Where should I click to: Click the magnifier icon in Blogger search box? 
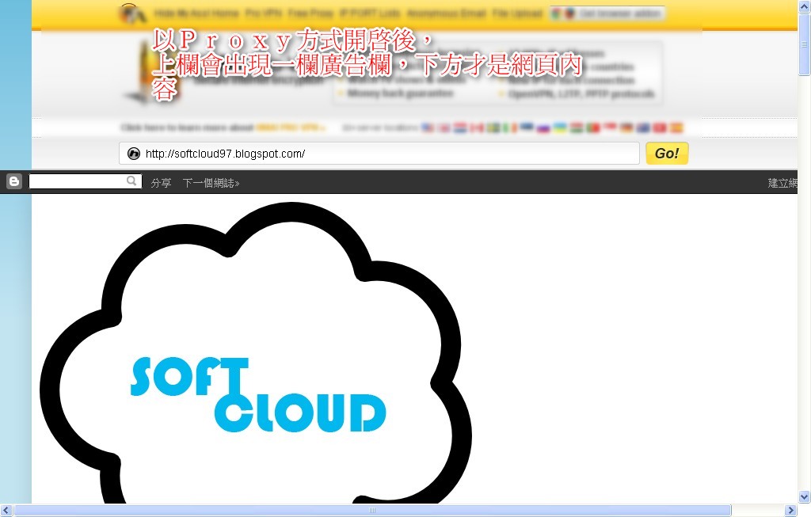click(132, 181)
